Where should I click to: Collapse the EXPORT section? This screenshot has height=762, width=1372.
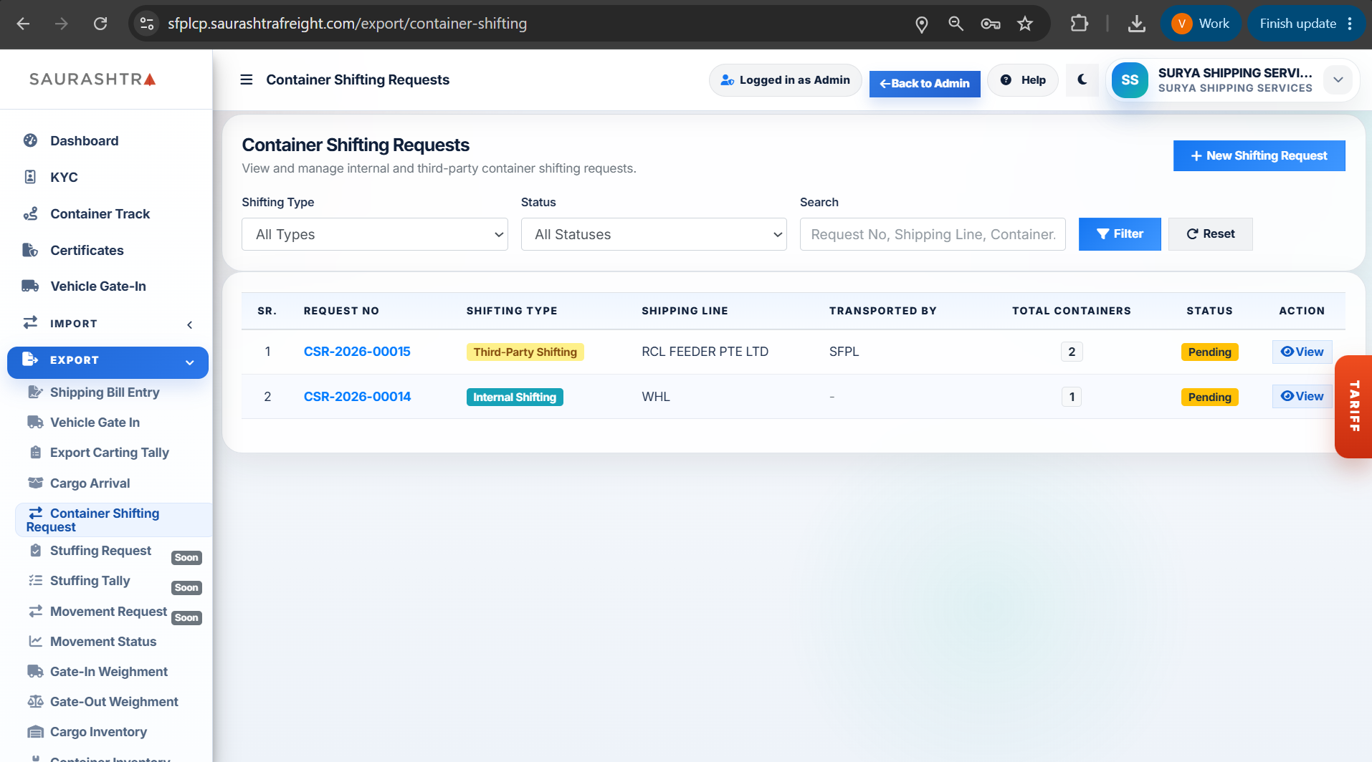(108, 362)
